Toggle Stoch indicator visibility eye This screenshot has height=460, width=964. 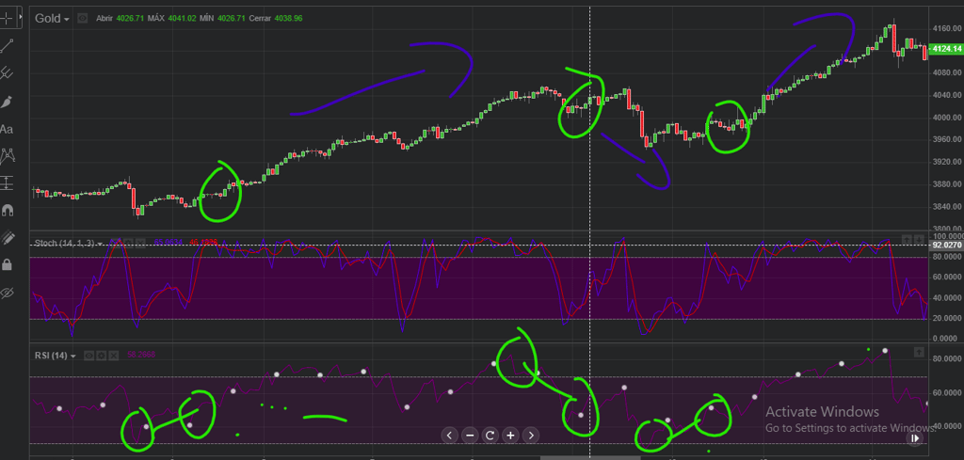pyautogui.click(x=117, y=244)
